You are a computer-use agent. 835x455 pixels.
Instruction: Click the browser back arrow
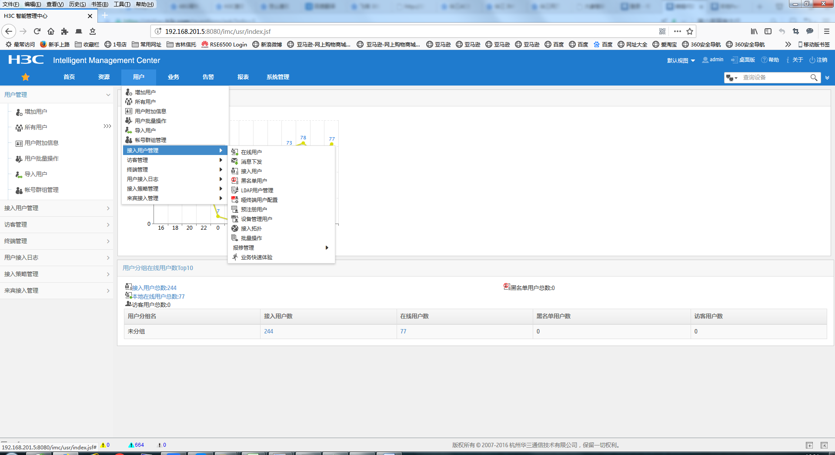click(x=9, y=31)
